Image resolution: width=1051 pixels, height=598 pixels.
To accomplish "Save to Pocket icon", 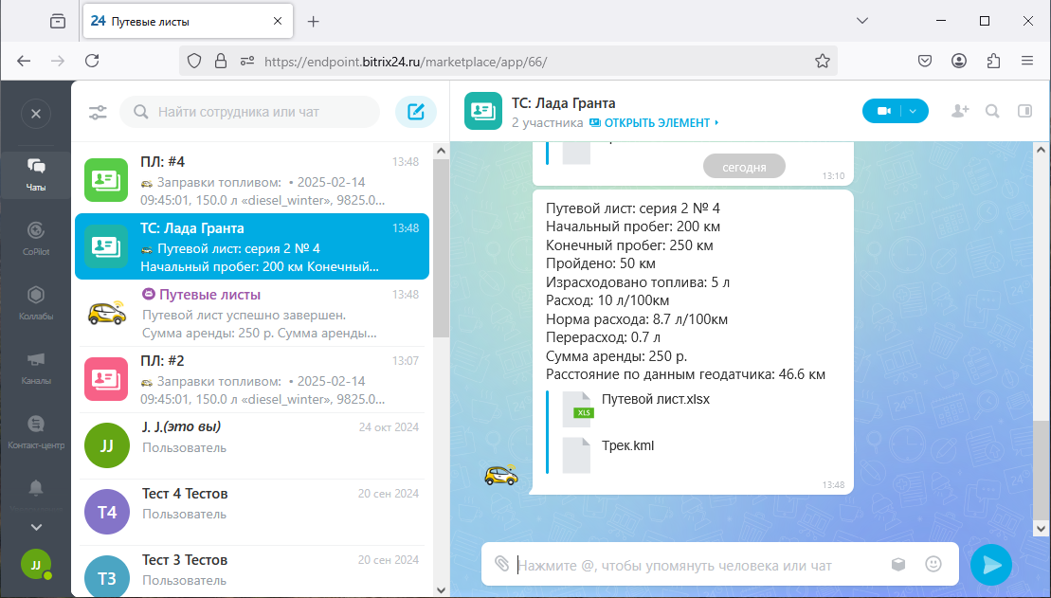I will pyautogui.click(x=924, y=61).
